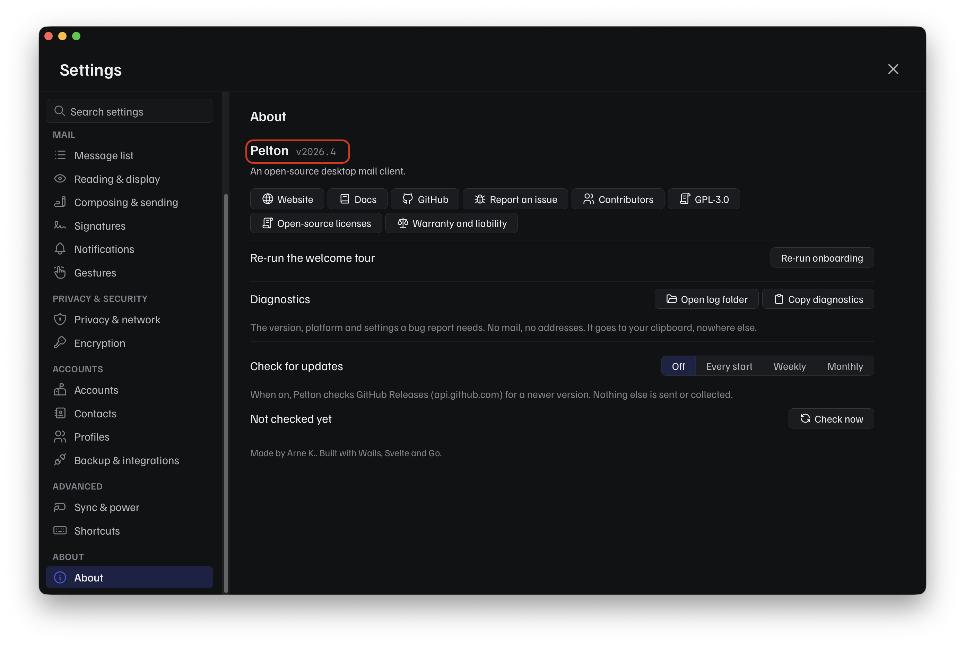Click the macOS green zoom window button
This screenshot has width=965, height=646.
(76, 36)
